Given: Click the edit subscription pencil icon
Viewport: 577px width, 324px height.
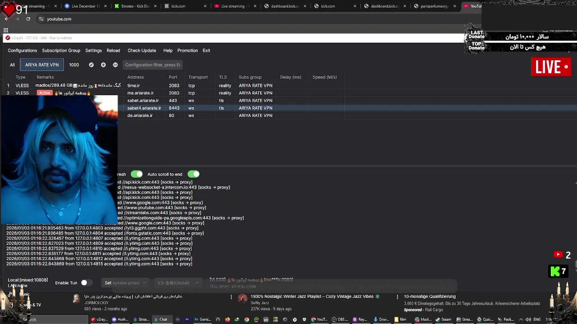Looking at the screenshot, I should point(91,65).
